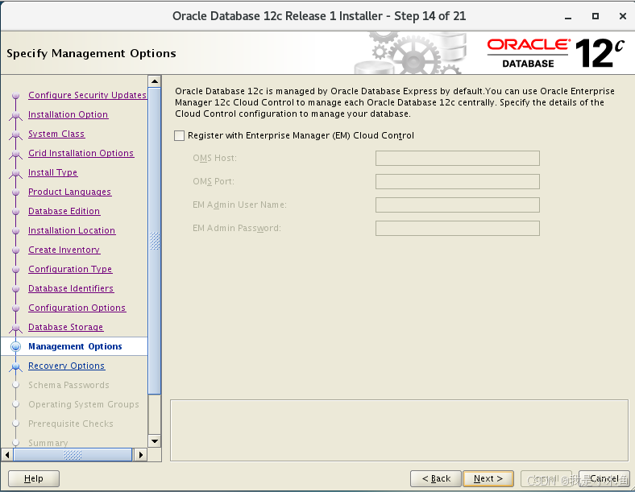The height and width of the screenshot is (492, 635).
Task: Cancel the Oracle installer
Action: point(604,478)
